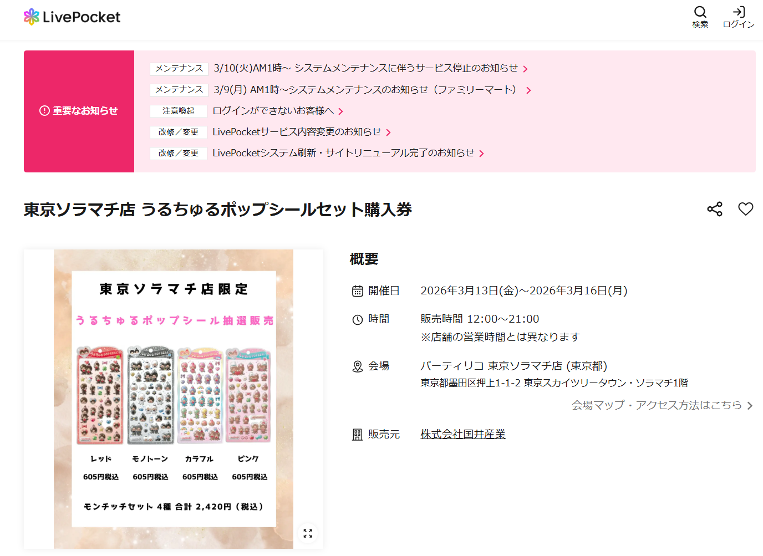
Task: Open 3/9 FamilyMart maintenance notice
Action: (367, 89)
